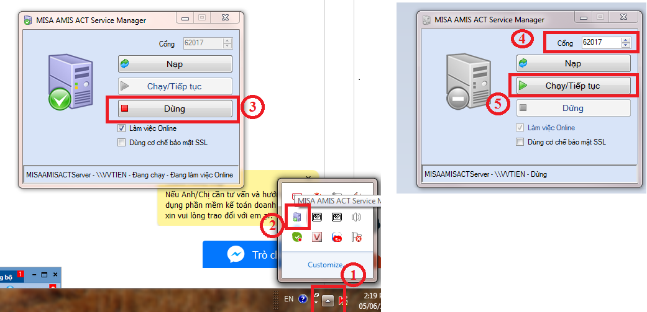The width and height of the screenshot is (647, 312).
Task: Click the server icon with green checkmark
Action: [70, 82]
